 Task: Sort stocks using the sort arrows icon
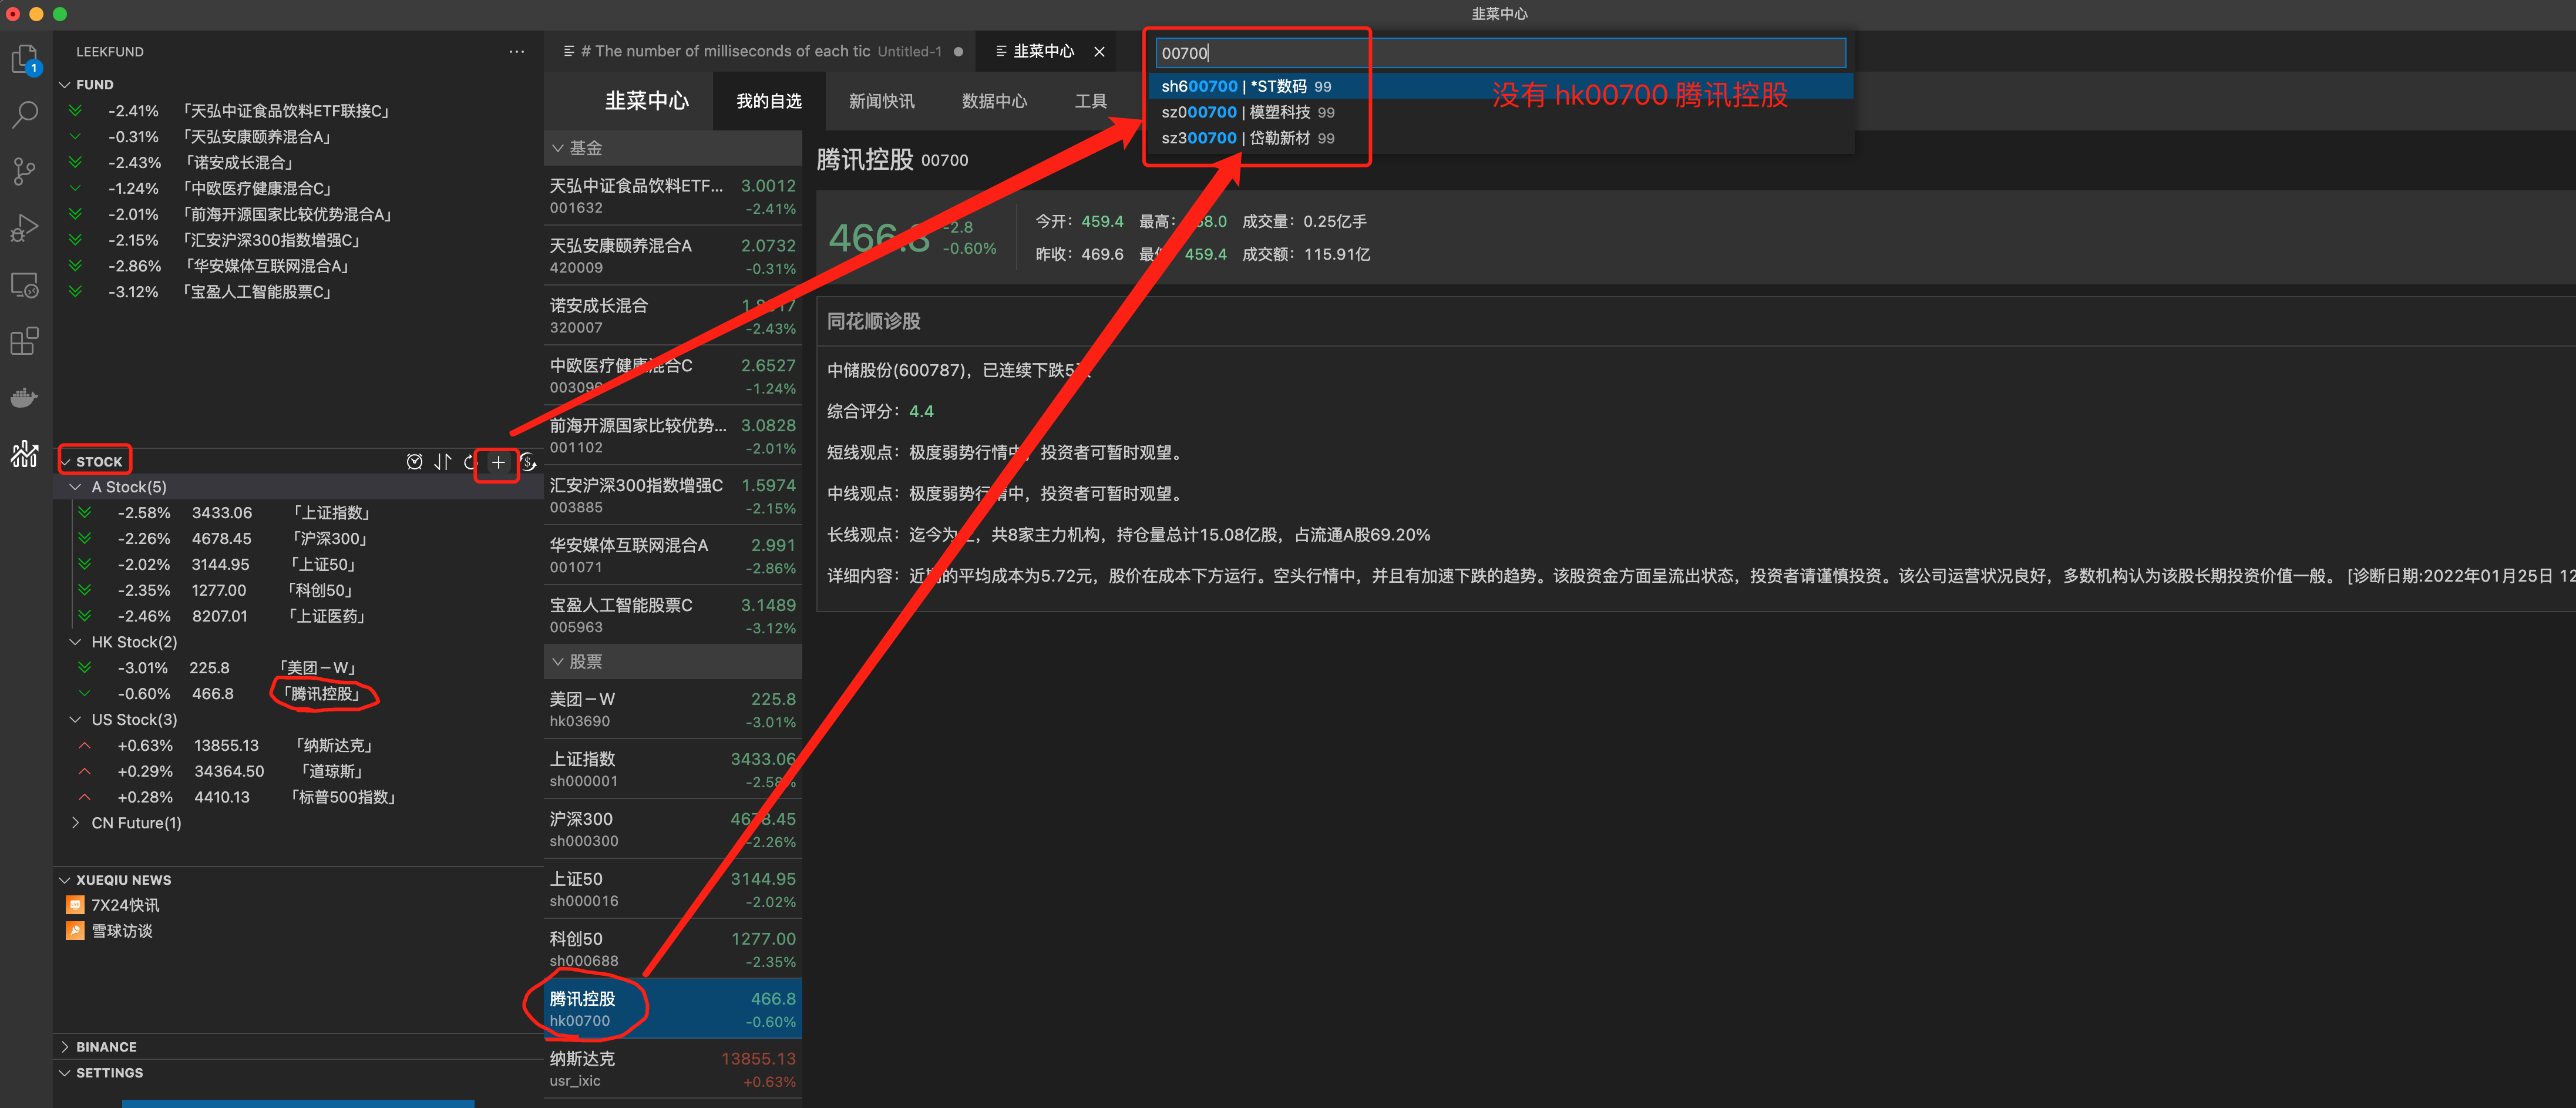[443, 462]
